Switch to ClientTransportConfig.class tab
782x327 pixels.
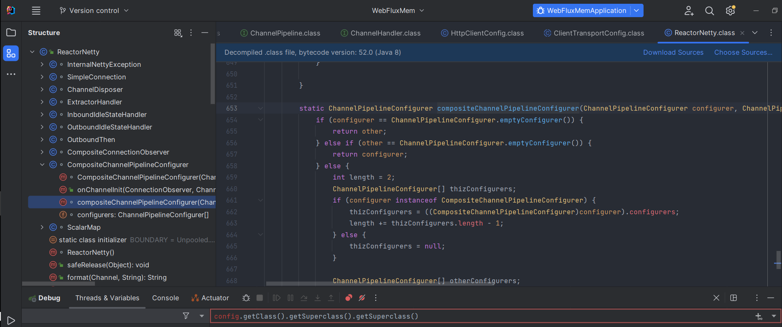[x=594, y=33]
